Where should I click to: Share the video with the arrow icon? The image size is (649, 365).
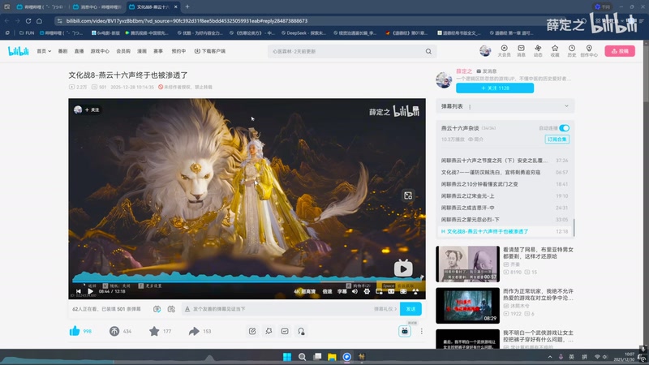tap(194, 331)
